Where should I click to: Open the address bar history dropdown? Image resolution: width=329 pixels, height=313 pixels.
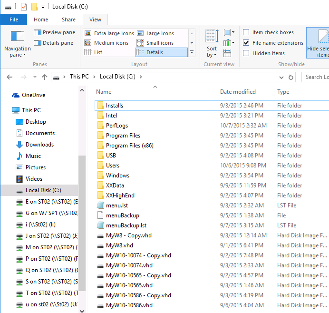pos(281,77)
